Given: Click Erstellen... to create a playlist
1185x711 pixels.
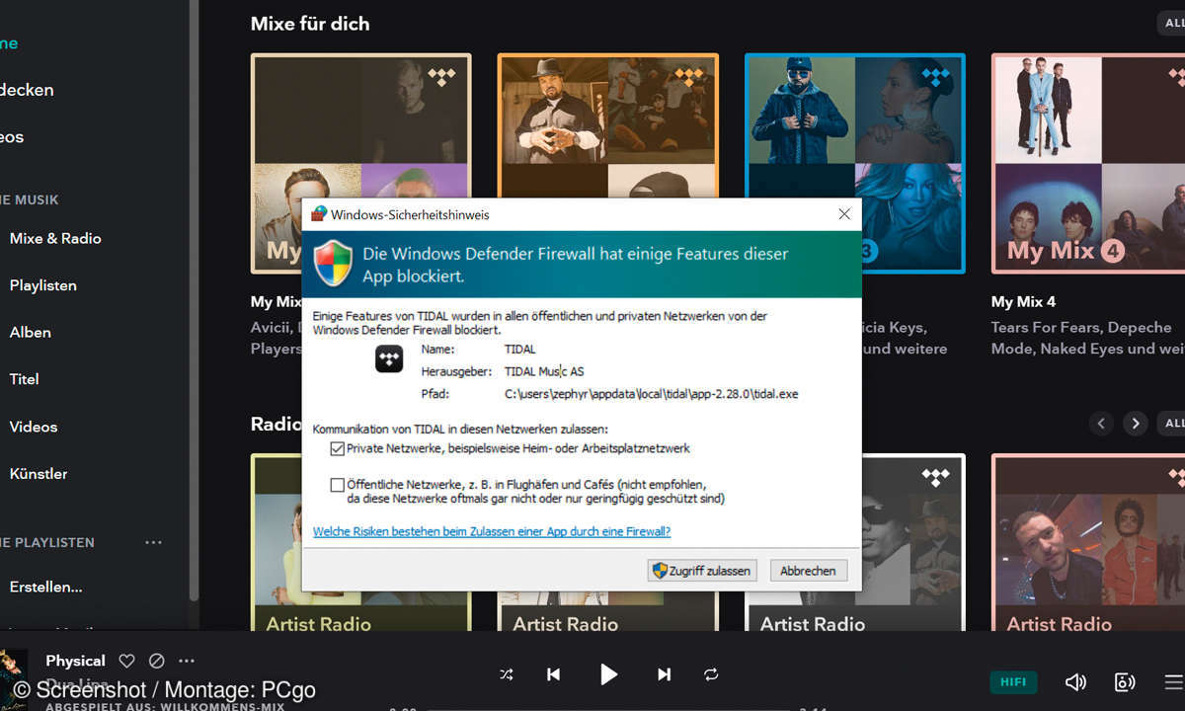Looking at the screenshot, I should coord(46,587).
